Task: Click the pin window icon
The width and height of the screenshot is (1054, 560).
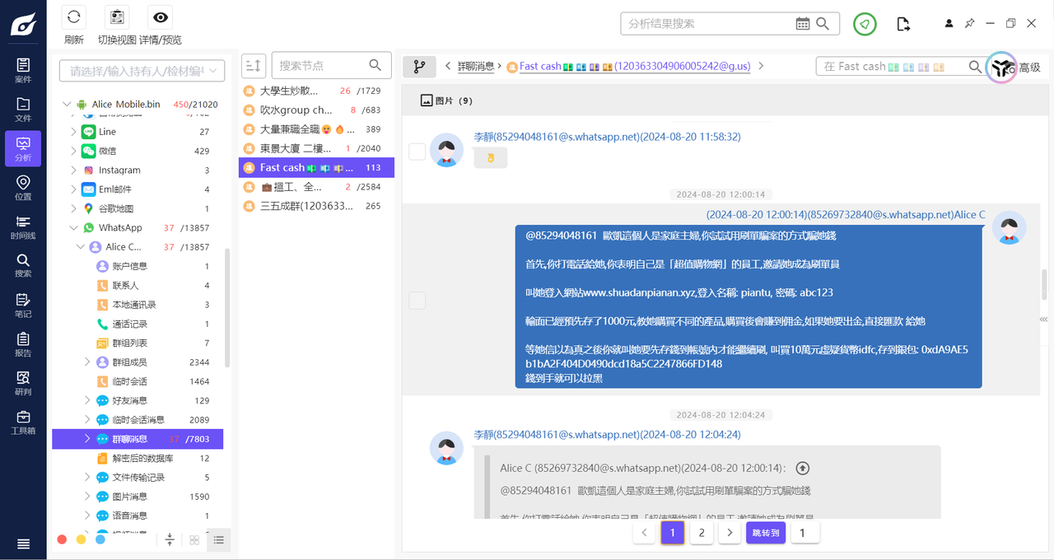Action: click(970, 24)
